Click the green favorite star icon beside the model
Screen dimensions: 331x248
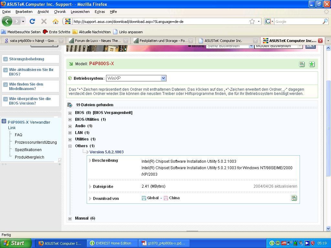[x=312, y=64]
